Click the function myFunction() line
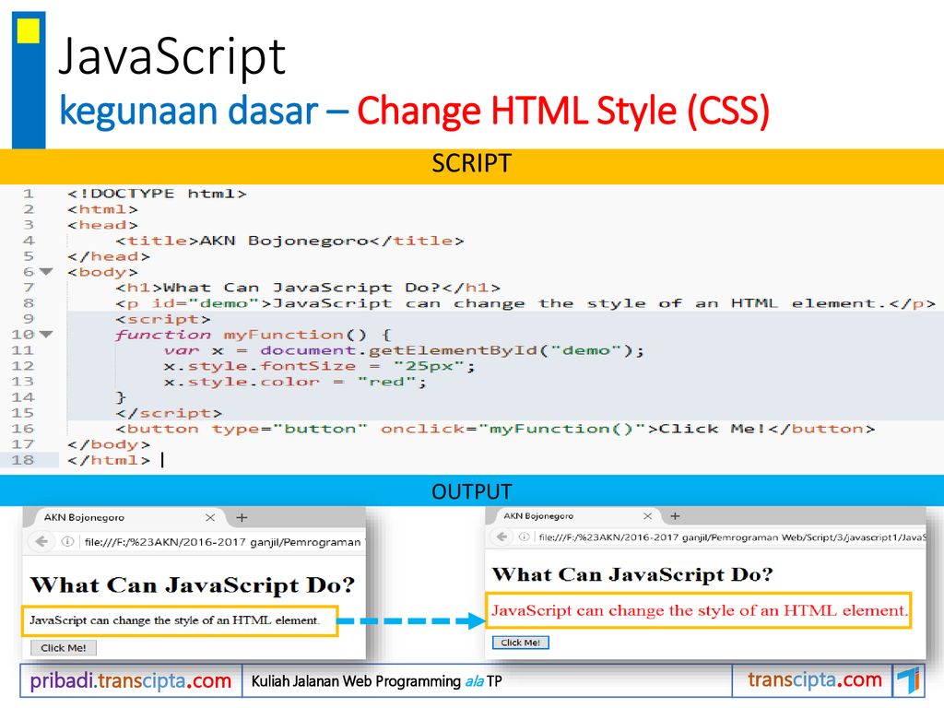944x708 pixels. click(254, 335)
